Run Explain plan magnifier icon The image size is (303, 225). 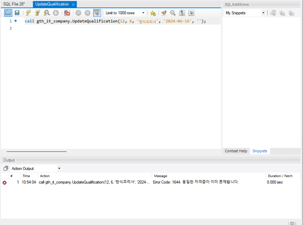[x=47, y=13]
